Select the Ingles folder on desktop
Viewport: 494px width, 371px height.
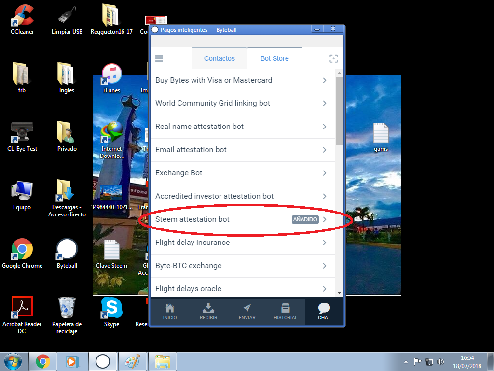(x=67, y=78)
